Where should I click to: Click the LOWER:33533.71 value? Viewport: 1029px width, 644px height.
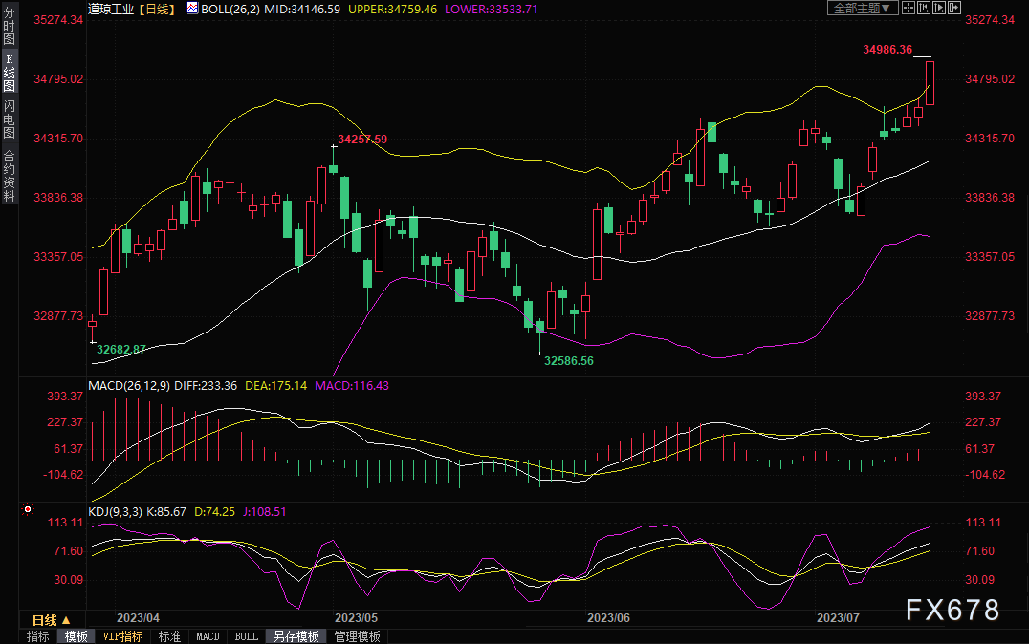click(x=491, y=10)
